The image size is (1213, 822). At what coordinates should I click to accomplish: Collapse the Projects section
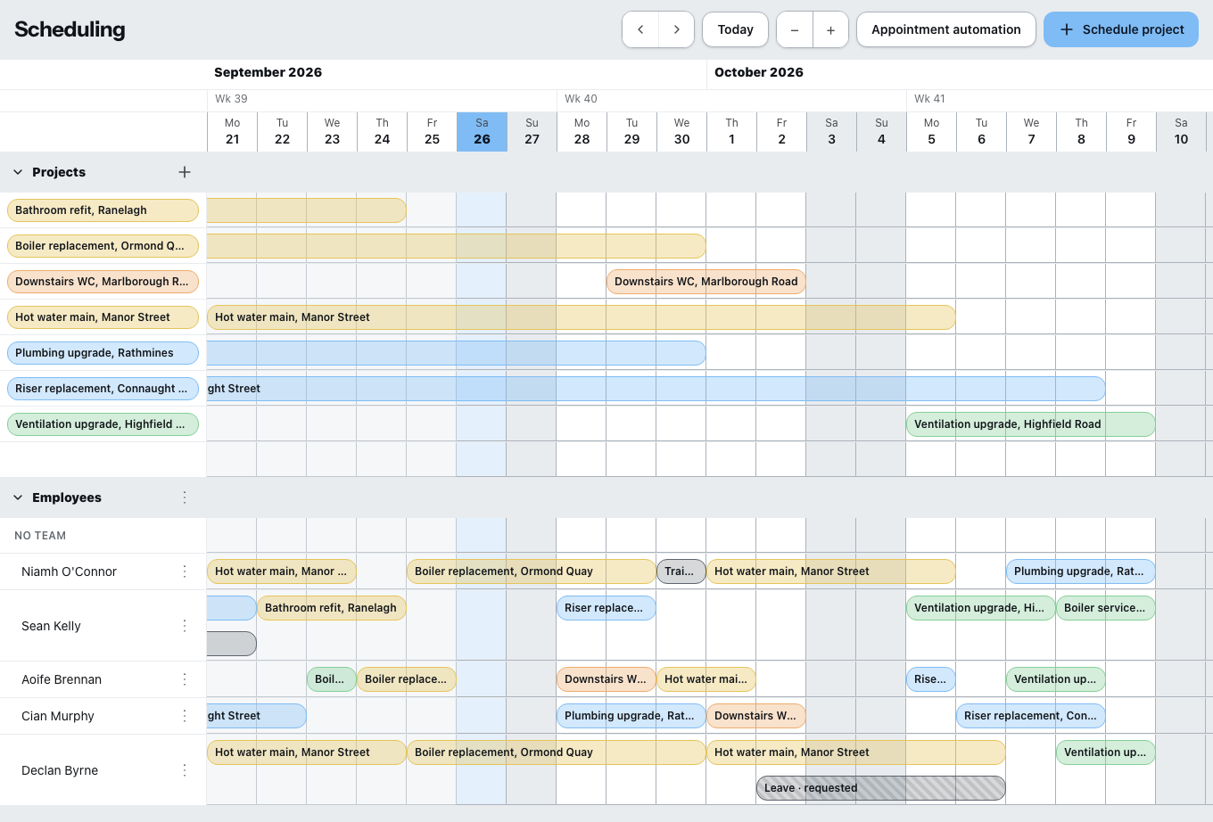(18, 172)
